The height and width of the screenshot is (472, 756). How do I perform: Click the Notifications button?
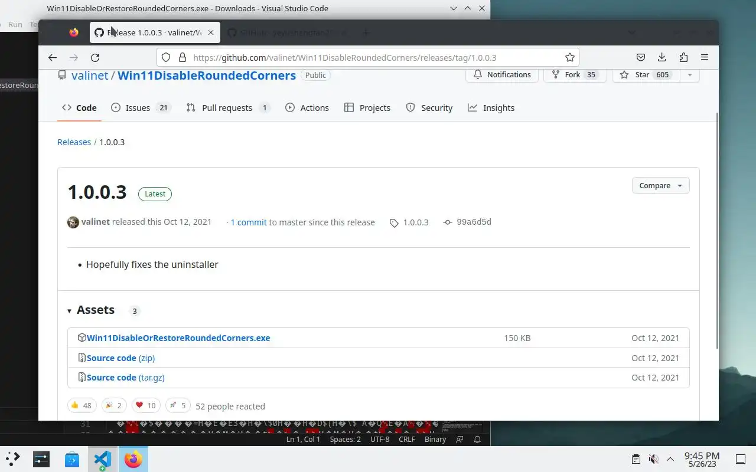(502, 75)
